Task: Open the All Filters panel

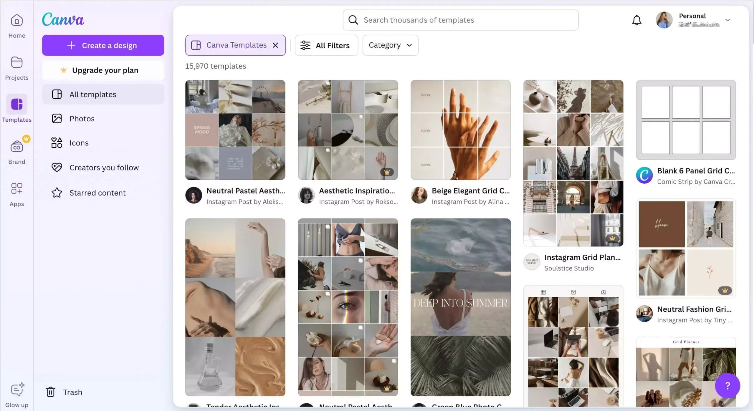Action: (326, 45)
